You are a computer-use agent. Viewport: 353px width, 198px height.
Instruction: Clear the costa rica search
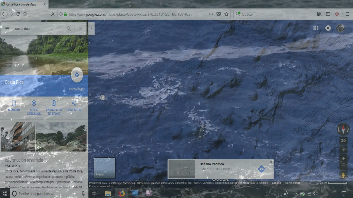(x=81, y=29)
